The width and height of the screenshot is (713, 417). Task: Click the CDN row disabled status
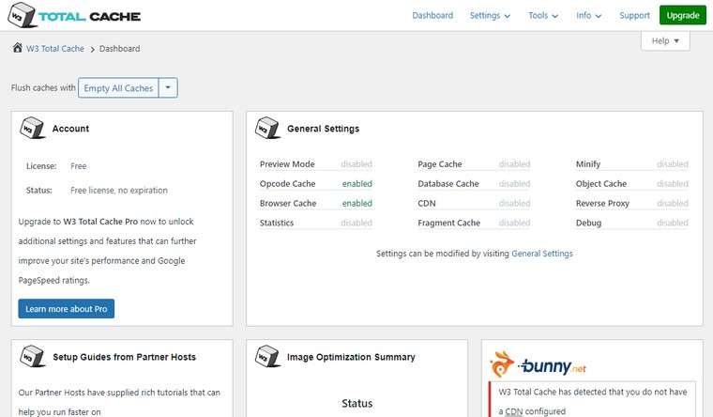[x=514, y=203]
